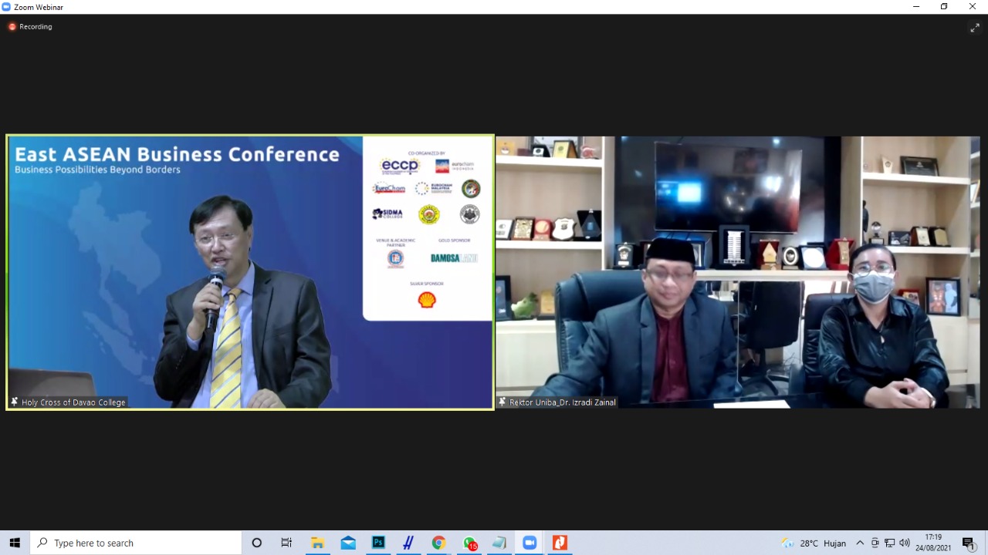Image resolution: width=988 pixels, height=555 pixels.
Task: Expand hidden system tray icons chevron
Action: (860, 543)
